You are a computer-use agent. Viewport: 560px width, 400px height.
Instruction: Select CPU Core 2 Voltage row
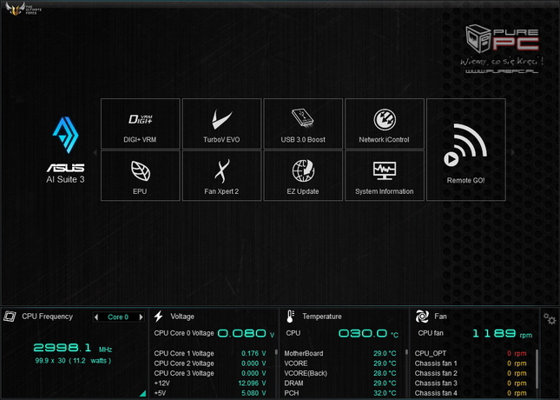210,363
